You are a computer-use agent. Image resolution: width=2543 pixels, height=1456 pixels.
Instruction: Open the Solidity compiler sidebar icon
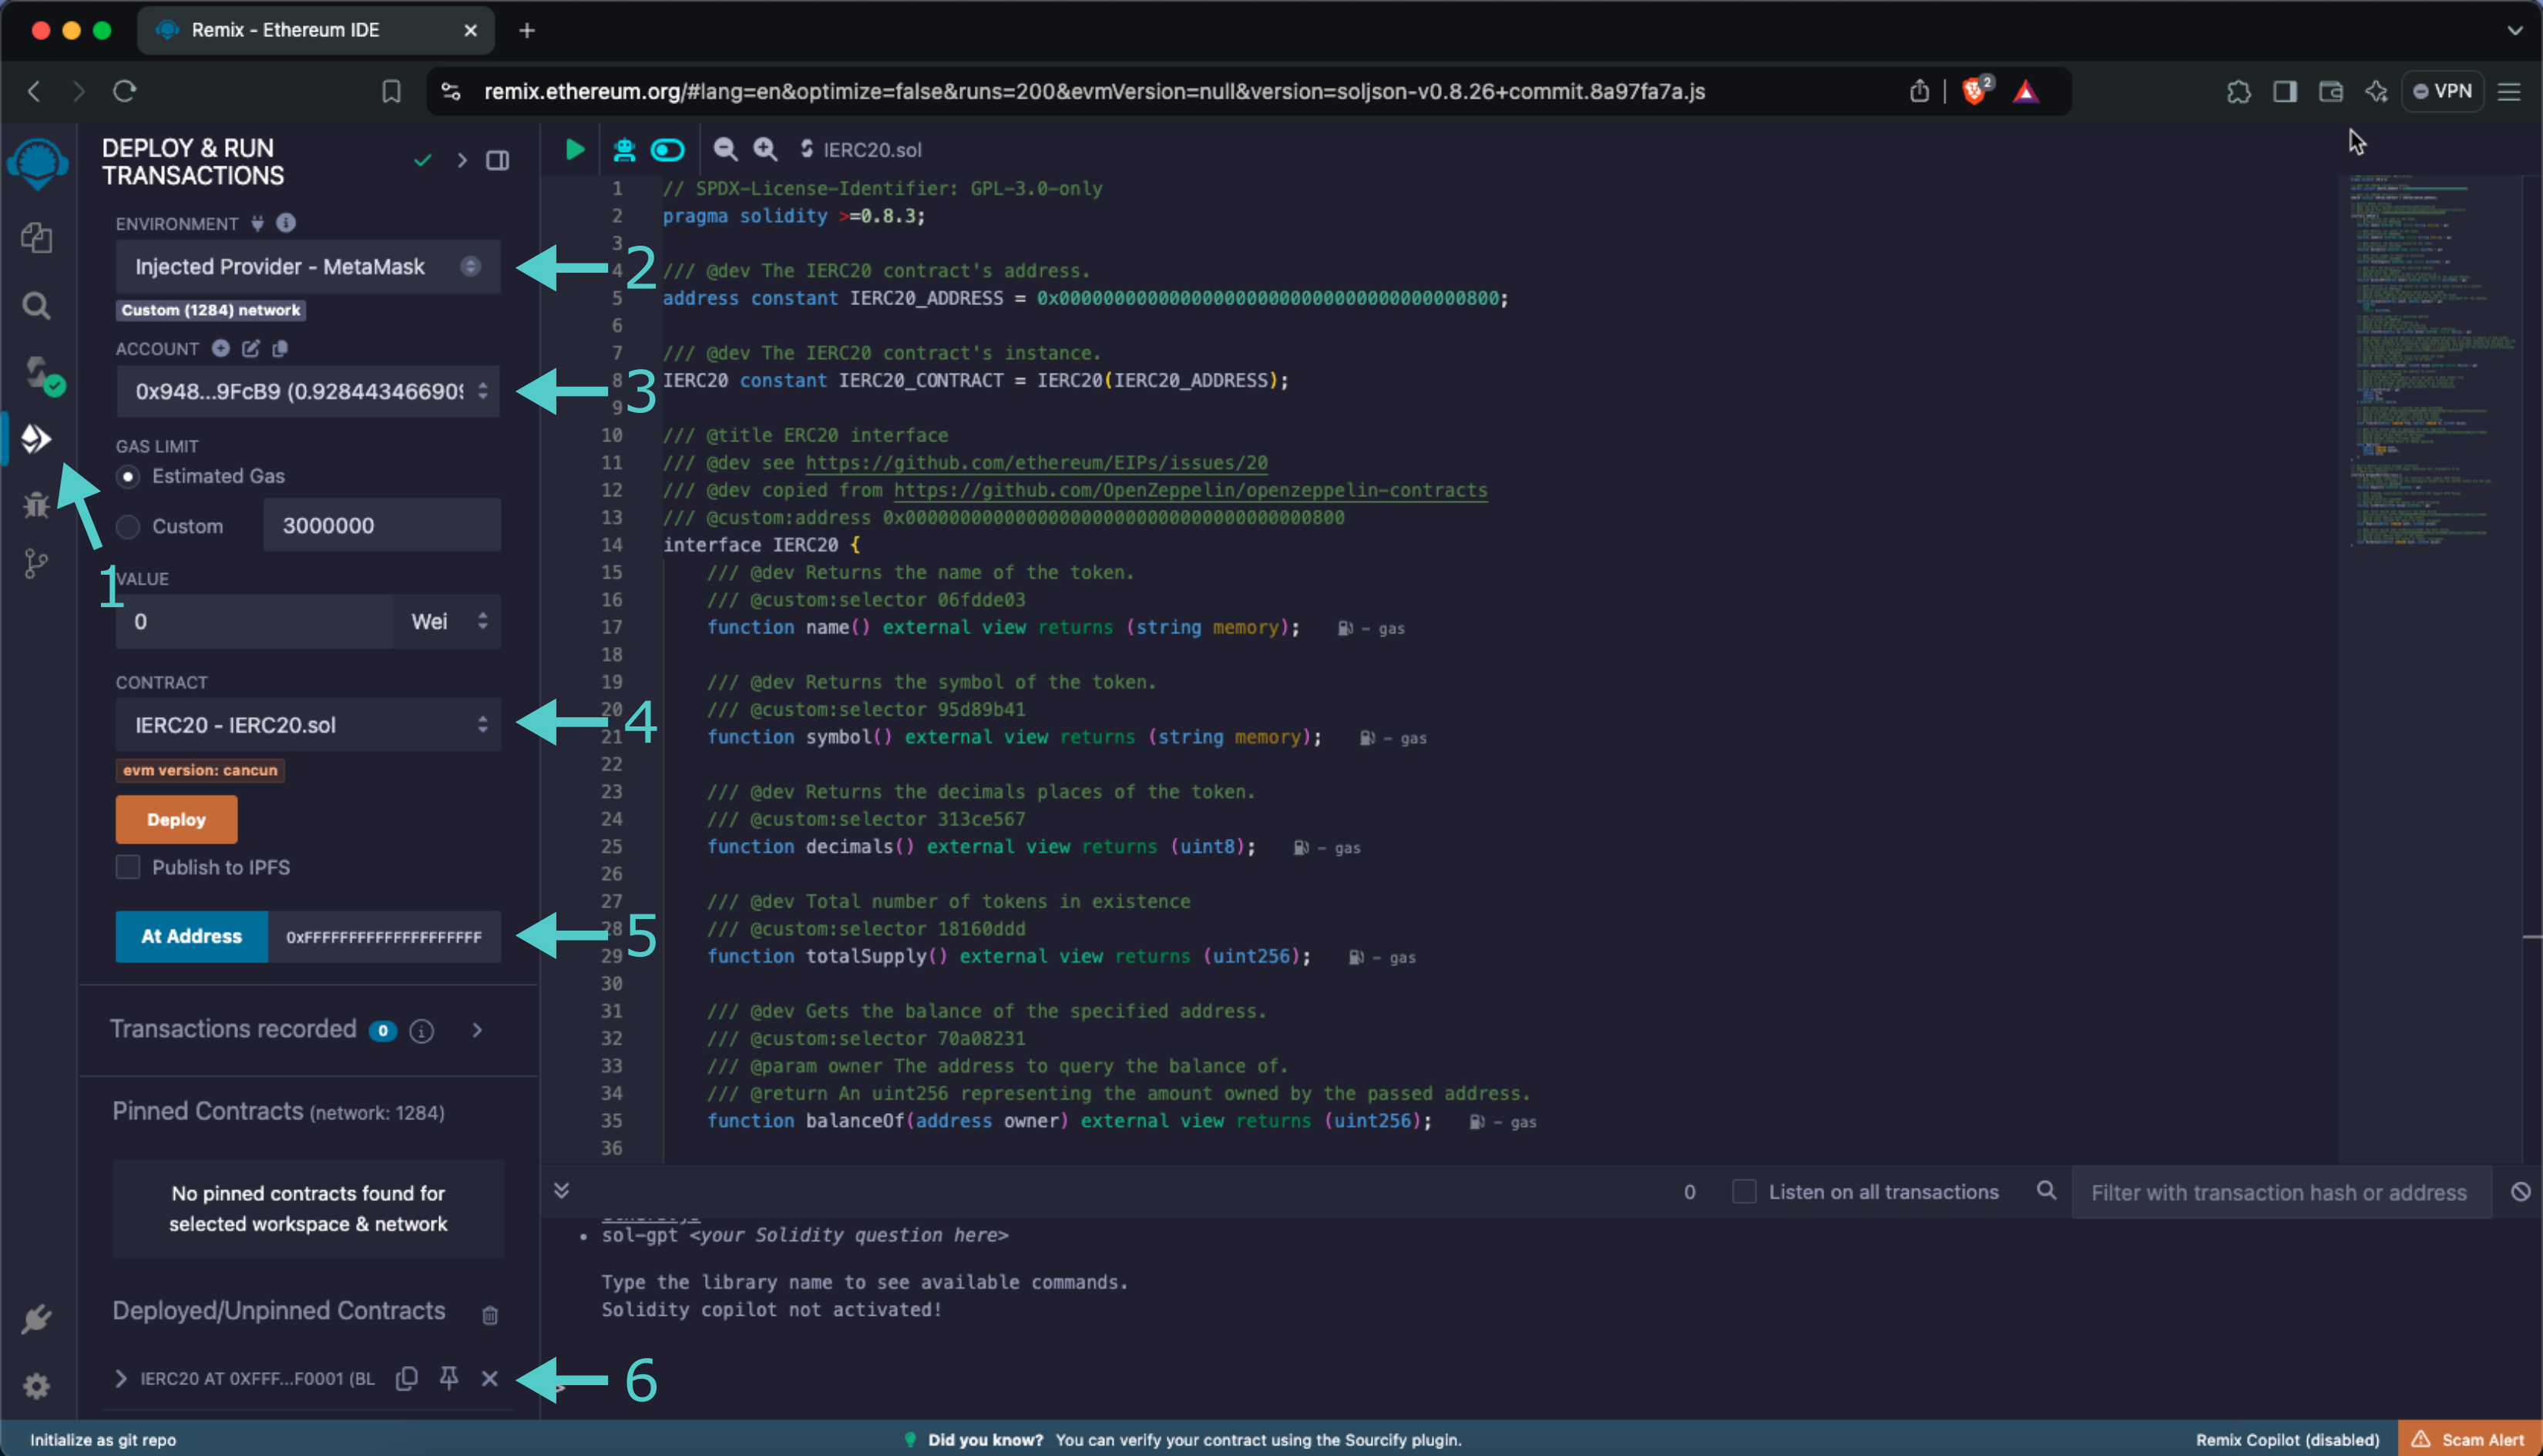42,375
